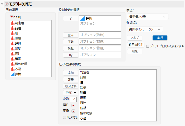The height and width of the screenshot is (126, 185).
Task: Click the 度数 role button
Action: (x=70, y=42)
